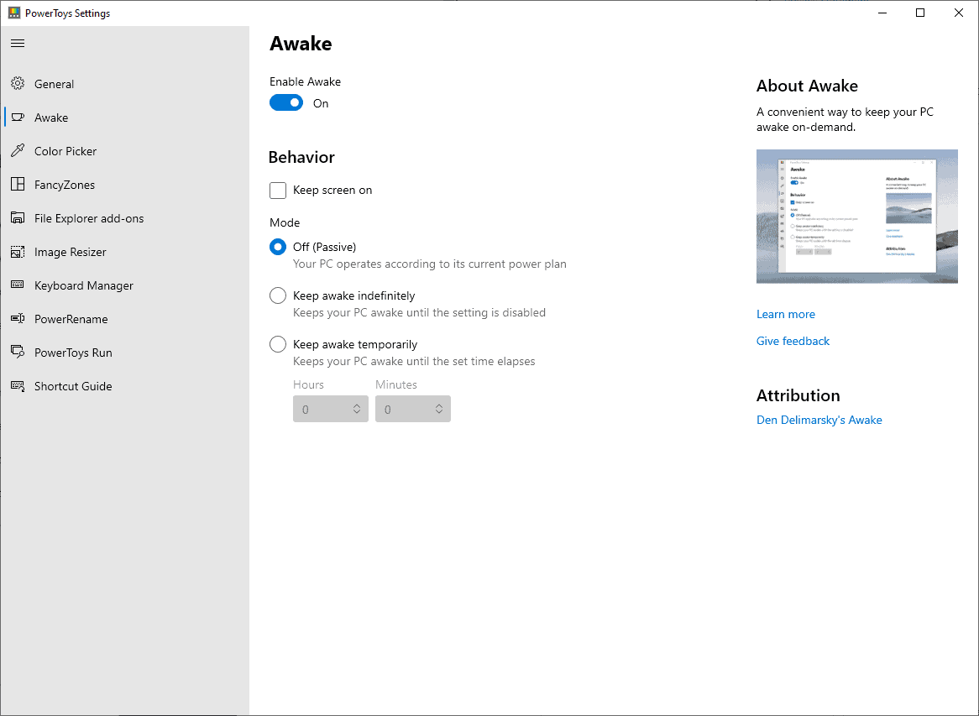Open the PowerRename icon

point(18,318)
